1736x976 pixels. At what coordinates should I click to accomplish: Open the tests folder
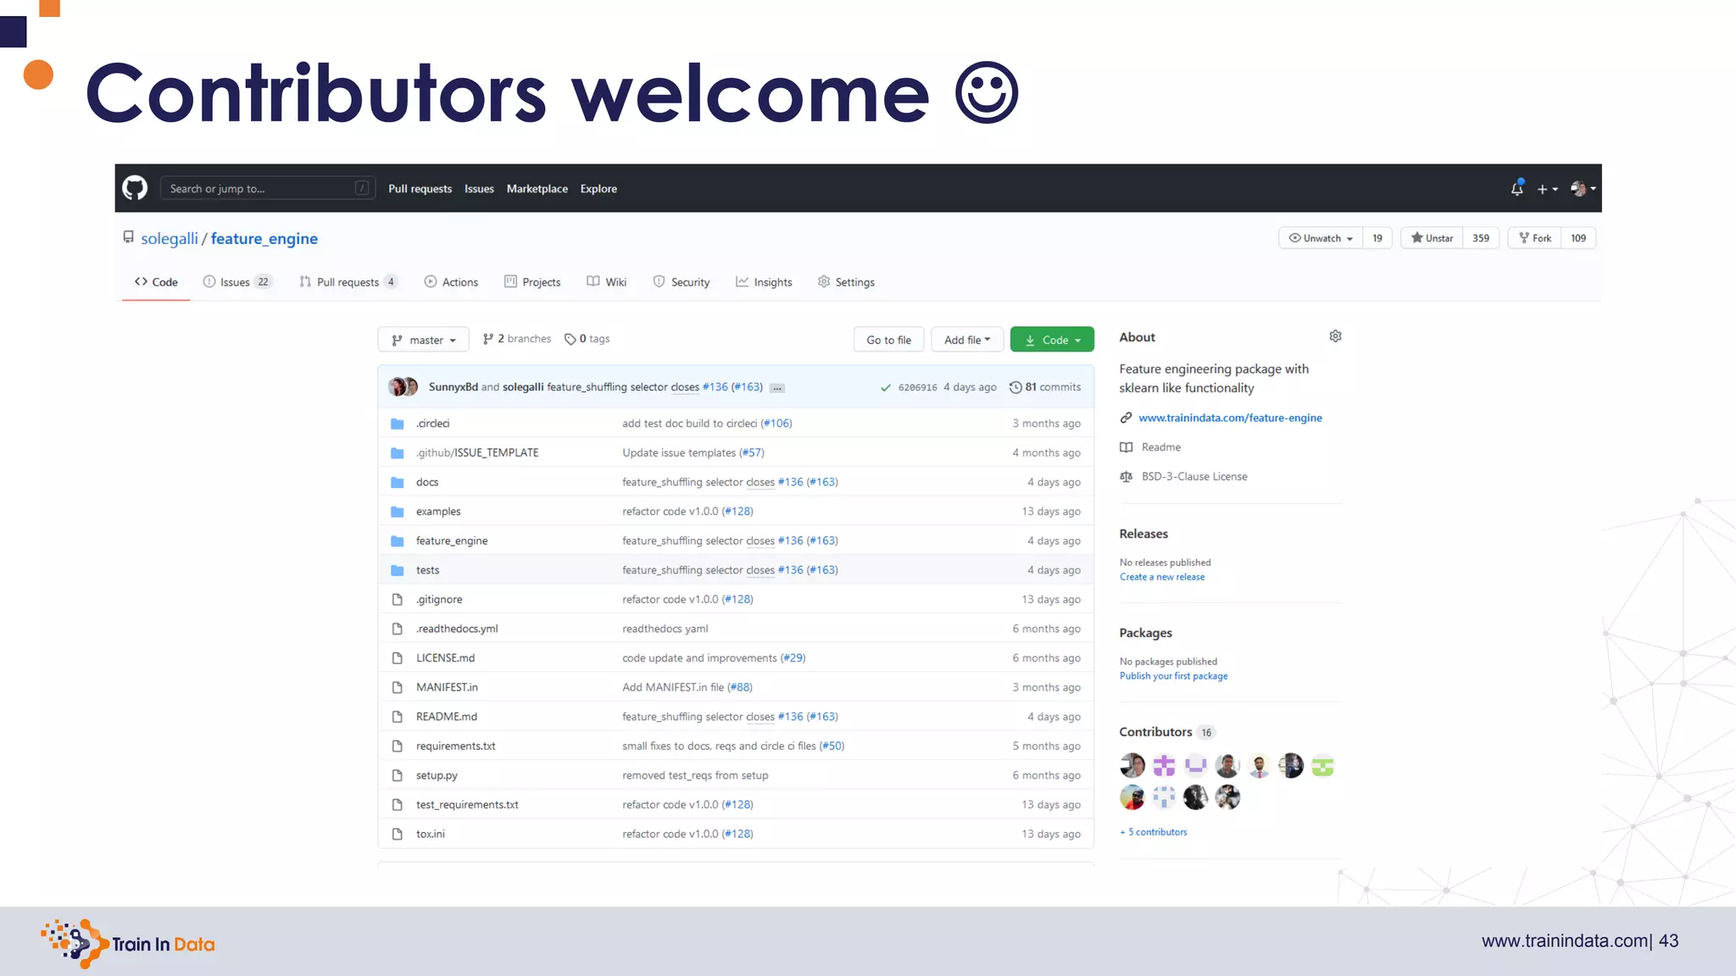point(427,570)
